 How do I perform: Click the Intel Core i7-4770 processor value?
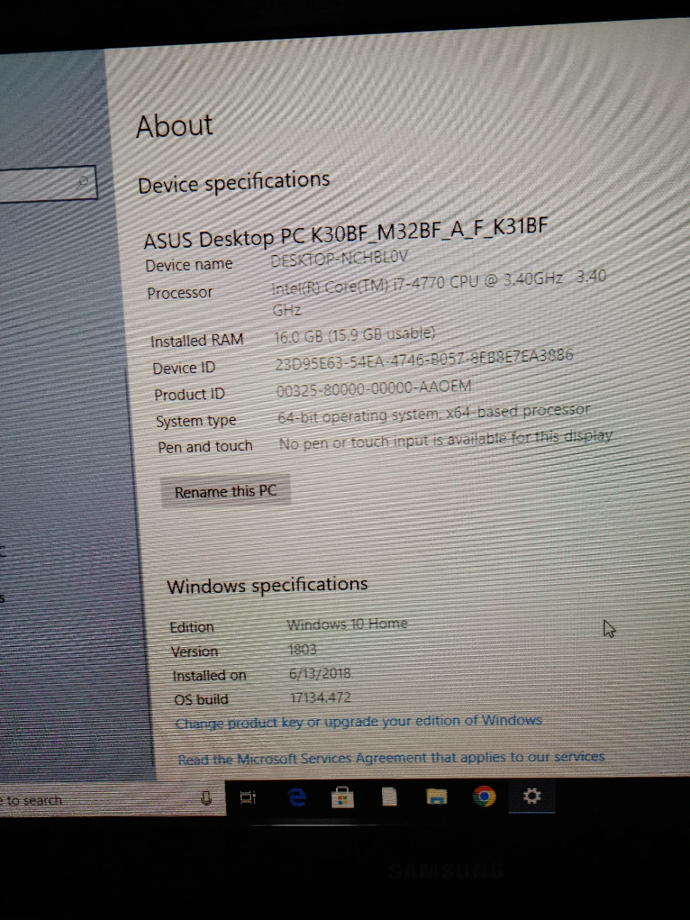pos(439,292)
